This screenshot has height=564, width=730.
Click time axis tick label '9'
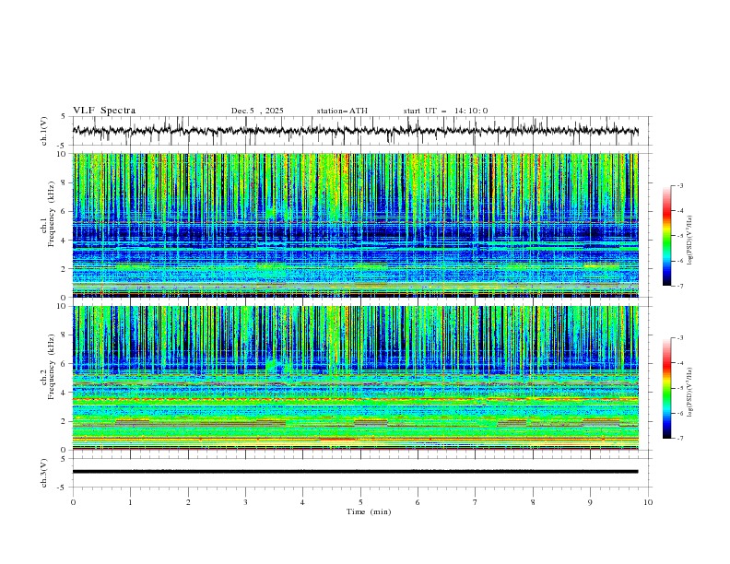coord(590,502)
